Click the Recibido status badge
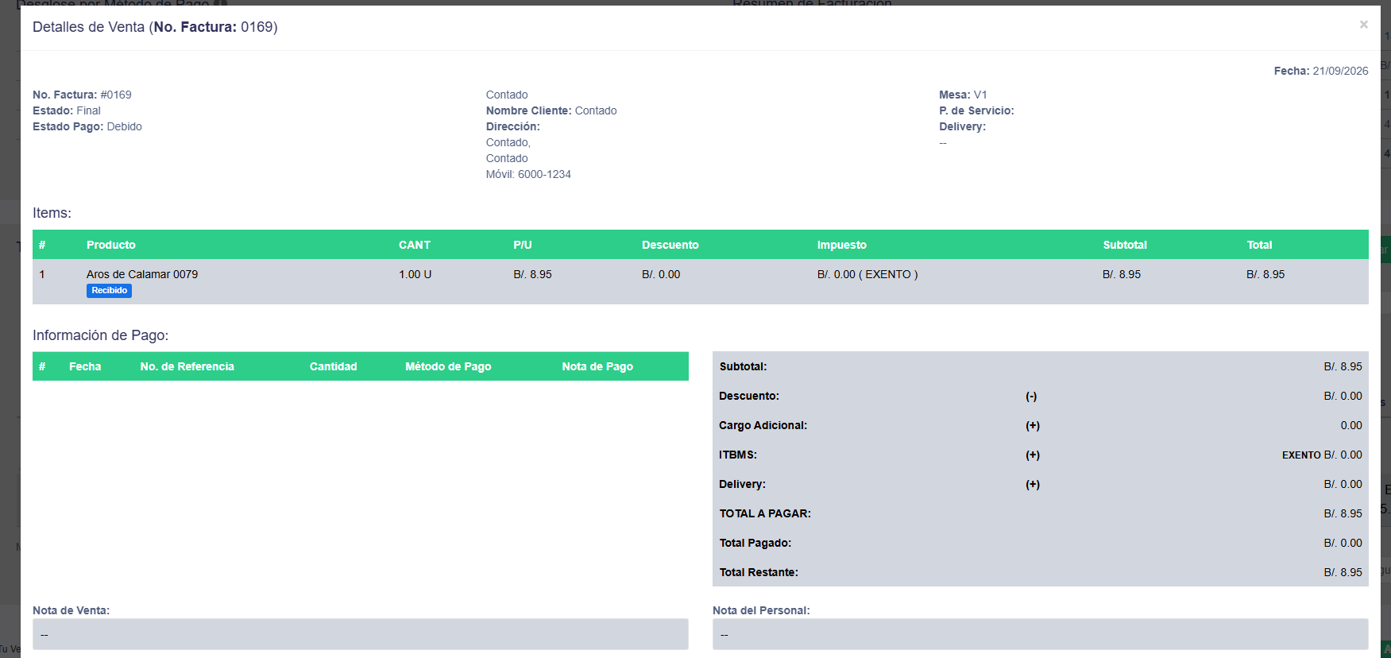 (110, 291)
